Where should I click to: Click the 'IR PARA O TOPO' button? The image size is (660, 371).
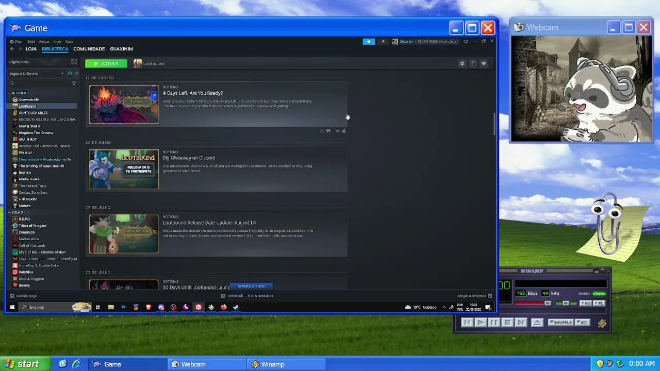[251, 286]
